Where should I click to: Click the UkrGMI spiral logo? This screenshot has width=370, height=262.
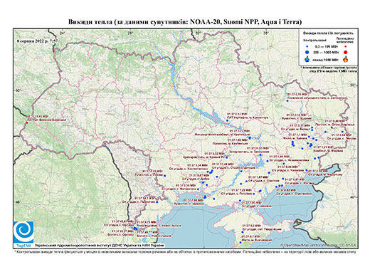[23, 232]
